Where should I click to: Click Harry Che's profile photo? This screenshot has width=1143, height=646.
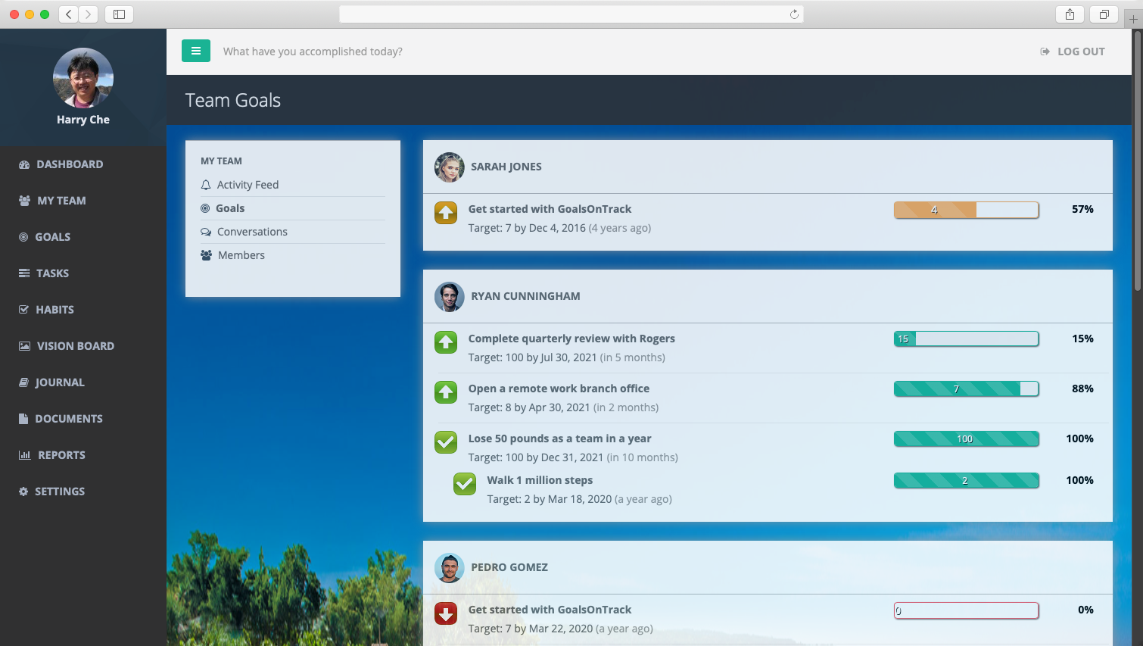coord(83,78)
